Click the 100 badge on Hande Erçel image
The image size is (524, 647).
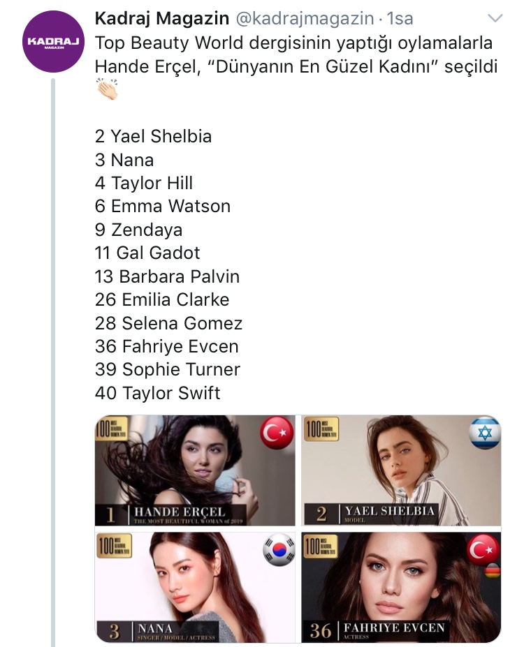pos(112,429)
